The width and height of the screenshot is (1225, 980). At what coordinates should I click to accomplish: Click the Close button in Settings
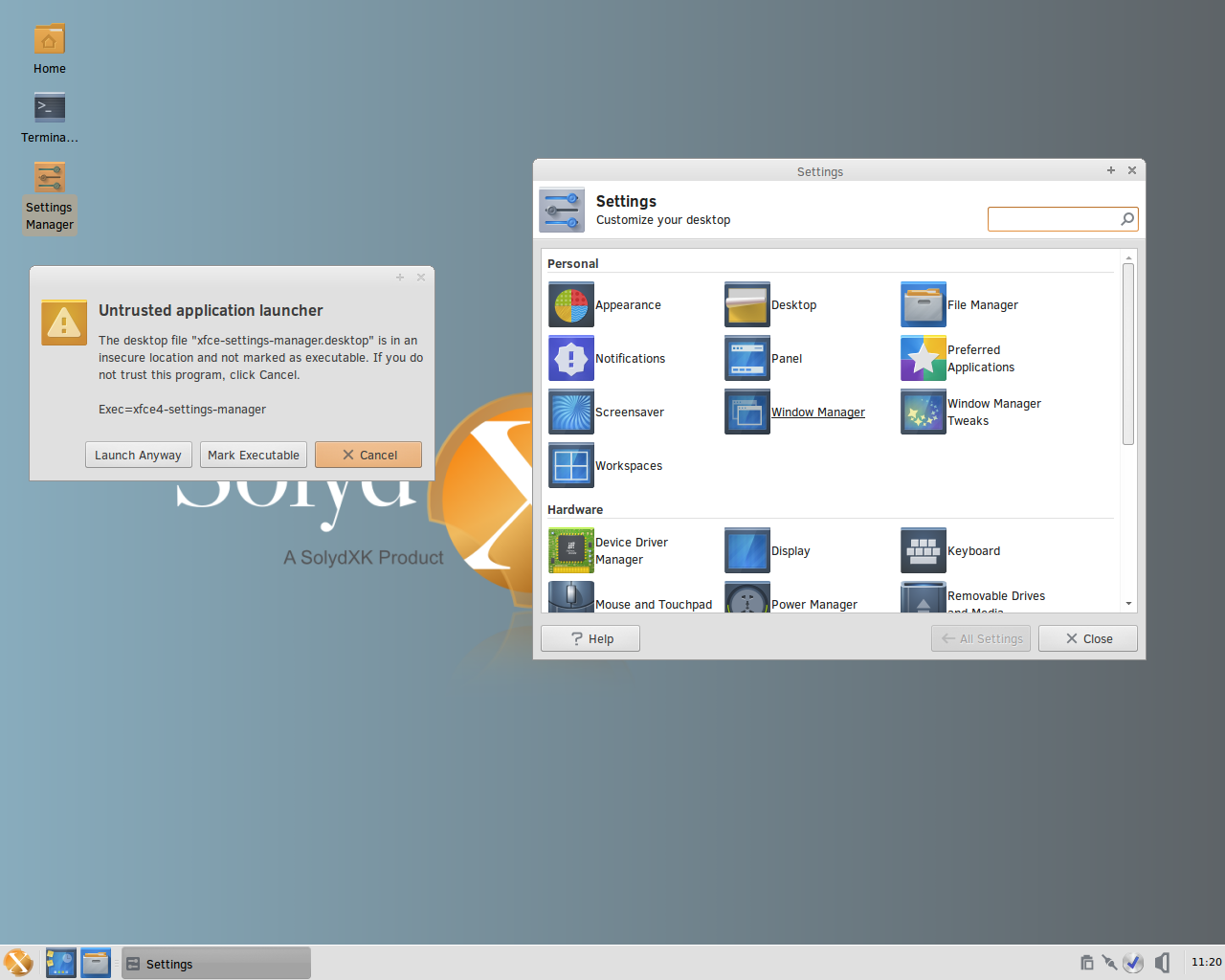(x=1088, y=638)
